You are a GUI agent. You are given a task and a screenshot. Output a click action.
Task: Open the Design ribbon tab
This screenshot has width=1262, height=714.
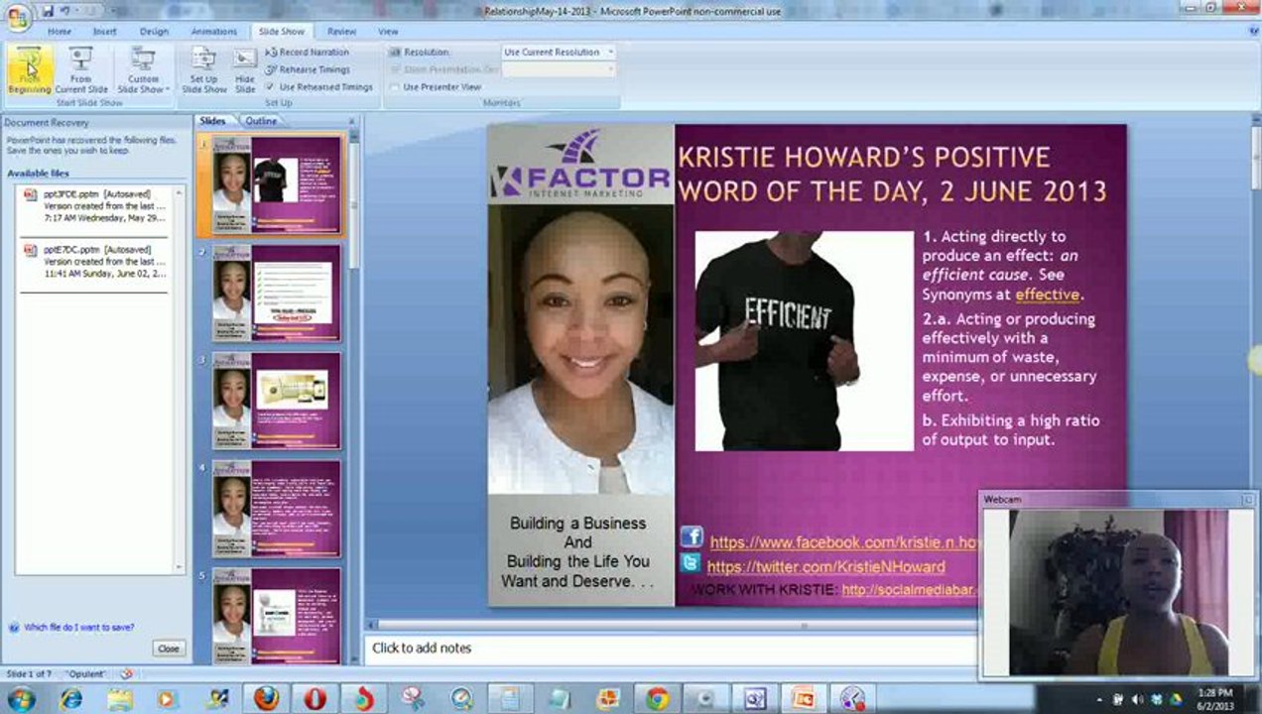point(154,32)
